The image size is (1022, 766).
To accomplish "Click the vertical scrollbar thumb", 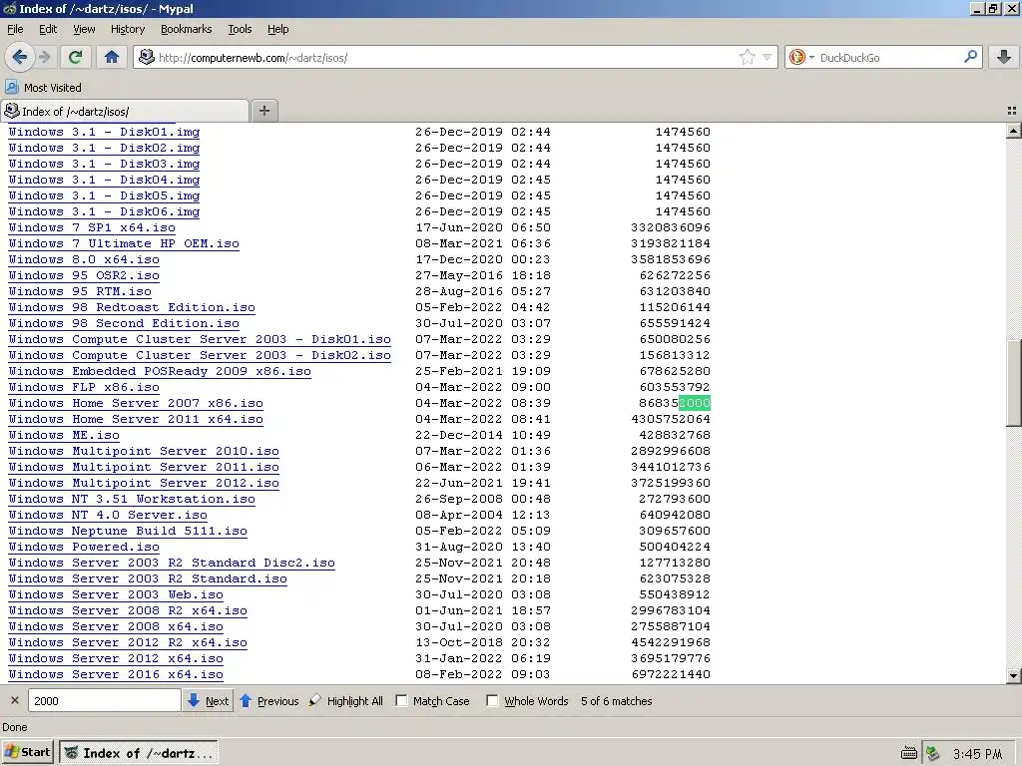I will [1014, 383].
